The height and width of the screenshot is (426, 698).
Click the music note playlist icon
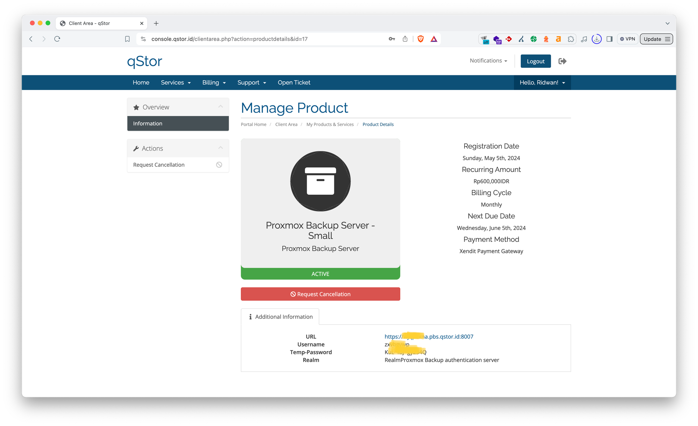pos(584,39)
